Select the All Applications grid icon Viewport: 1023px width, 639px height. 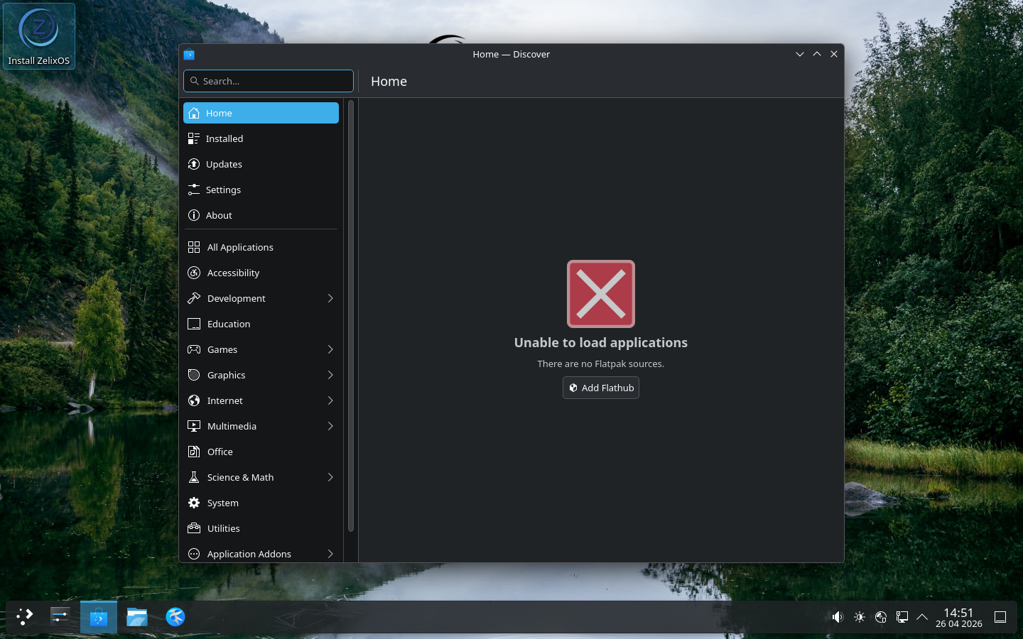pyautogui.click(x=194, y=247)
